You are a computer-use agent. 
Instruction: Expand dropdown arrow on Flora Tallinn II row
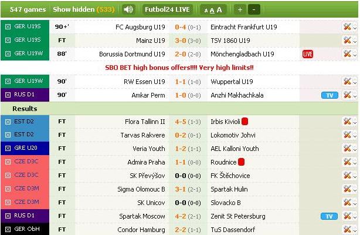tap(355, 122)
